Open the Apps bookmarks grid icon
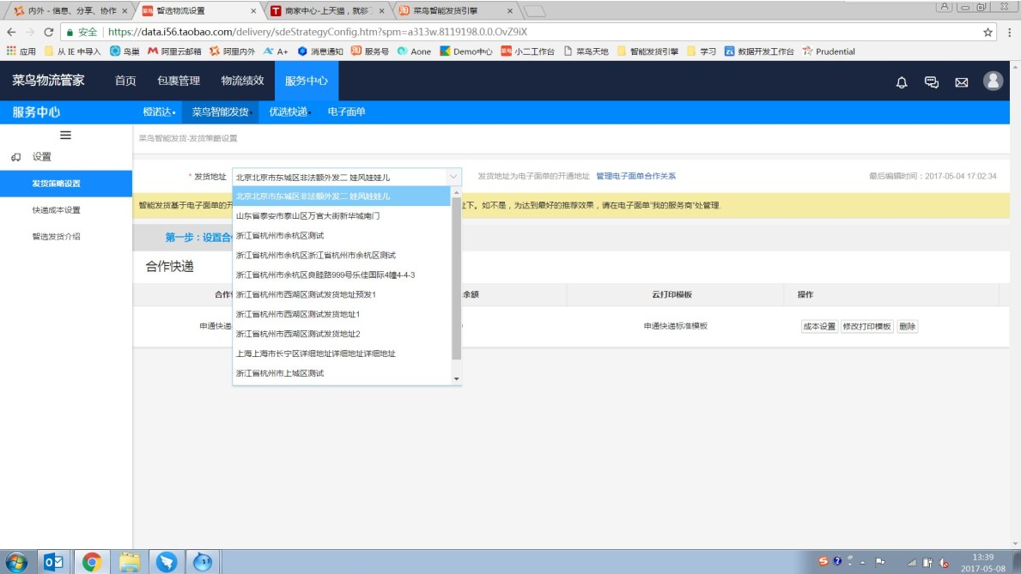The image size is (1021, 574). coord(11,51)
